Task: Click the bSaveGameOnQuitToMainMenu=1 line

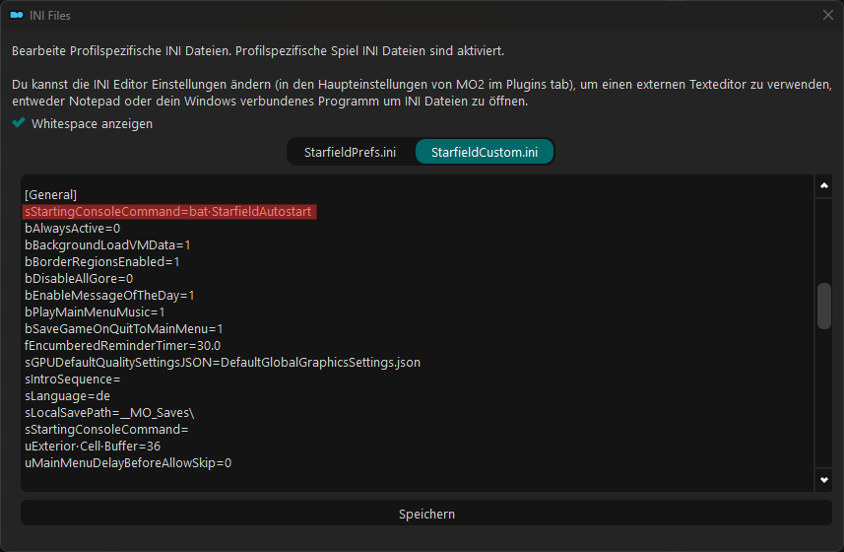Action: pos(123,328)
